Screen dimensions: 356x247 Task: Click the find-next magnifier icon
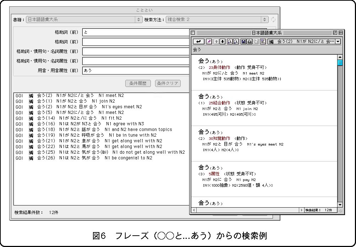(230, 42)
